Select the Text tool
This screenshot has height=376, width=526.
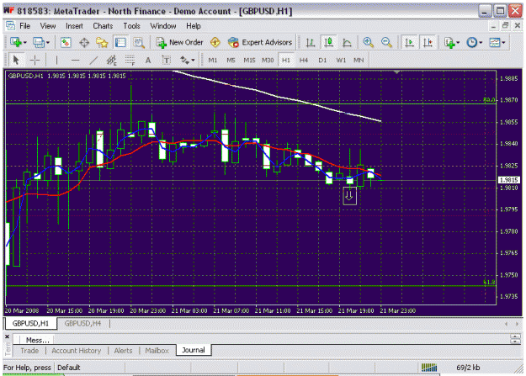[x=148, y=61]
